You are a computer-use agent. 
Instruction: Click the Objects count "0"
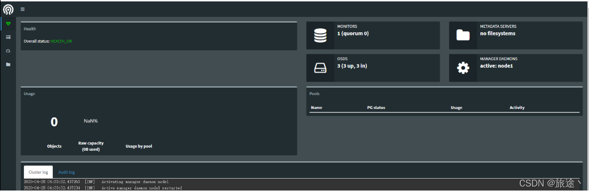coord(54,122)
